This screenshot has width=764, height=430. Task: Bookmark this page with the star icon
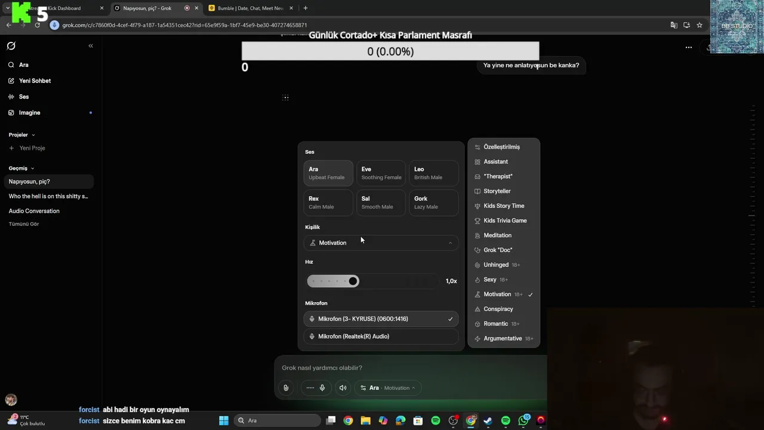tap(700, 25)
